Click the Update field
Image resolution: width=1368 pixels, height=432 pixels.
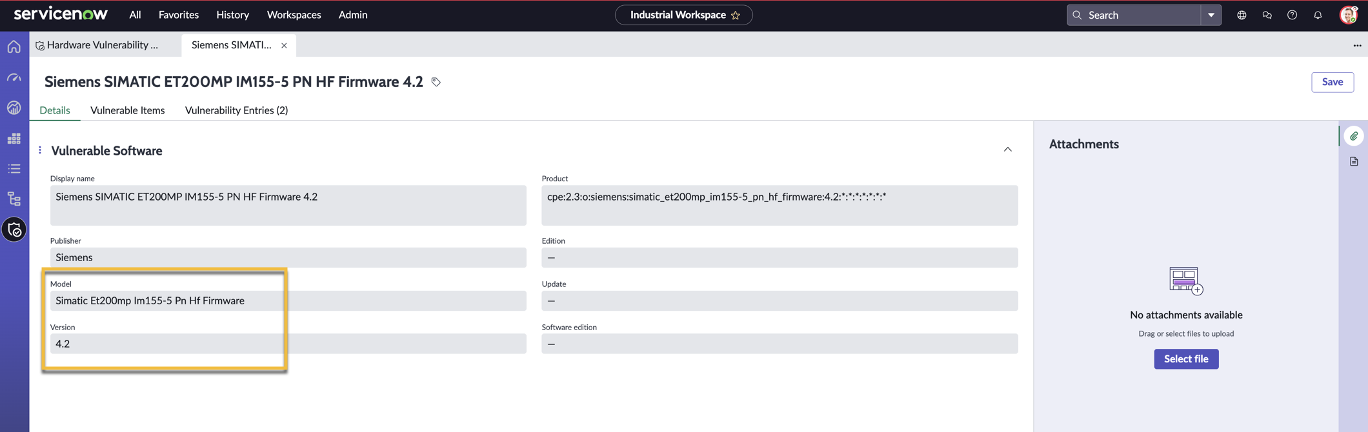point(780,300)
